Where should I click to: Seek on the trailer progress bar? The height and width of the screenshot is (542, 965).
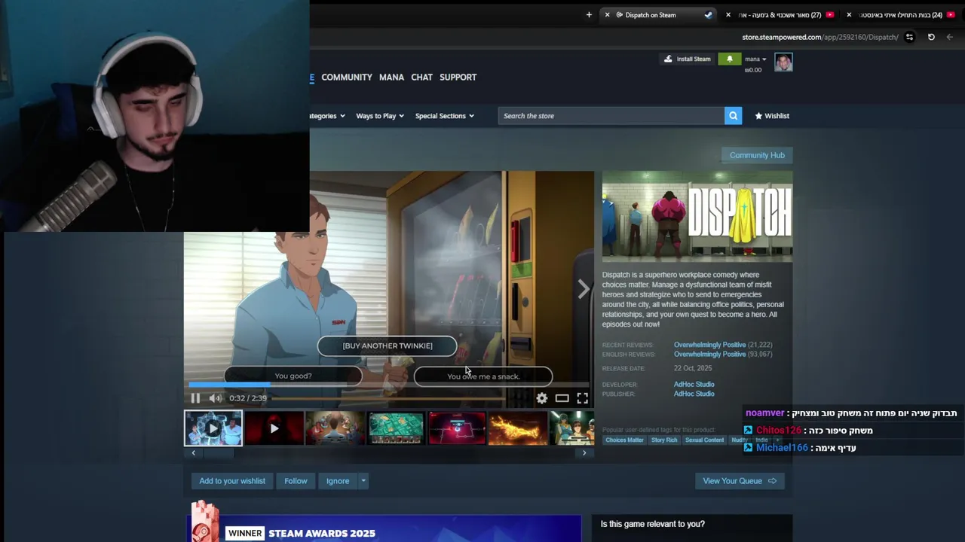tap(389, 385)
